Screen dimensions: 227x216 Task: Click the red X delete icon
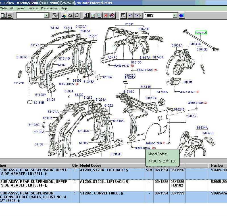pyautogui.click(x=106, y=16)
